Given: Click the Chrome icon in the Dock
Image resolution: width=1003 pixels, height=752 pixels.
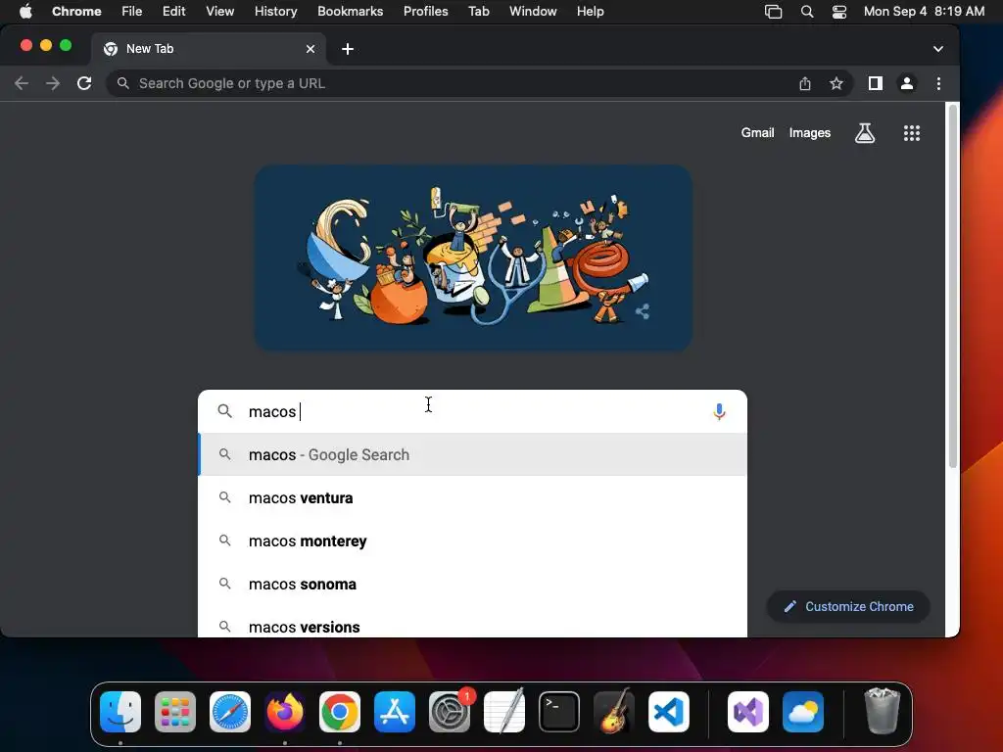Looking at the screenshot, I should 340,712.
